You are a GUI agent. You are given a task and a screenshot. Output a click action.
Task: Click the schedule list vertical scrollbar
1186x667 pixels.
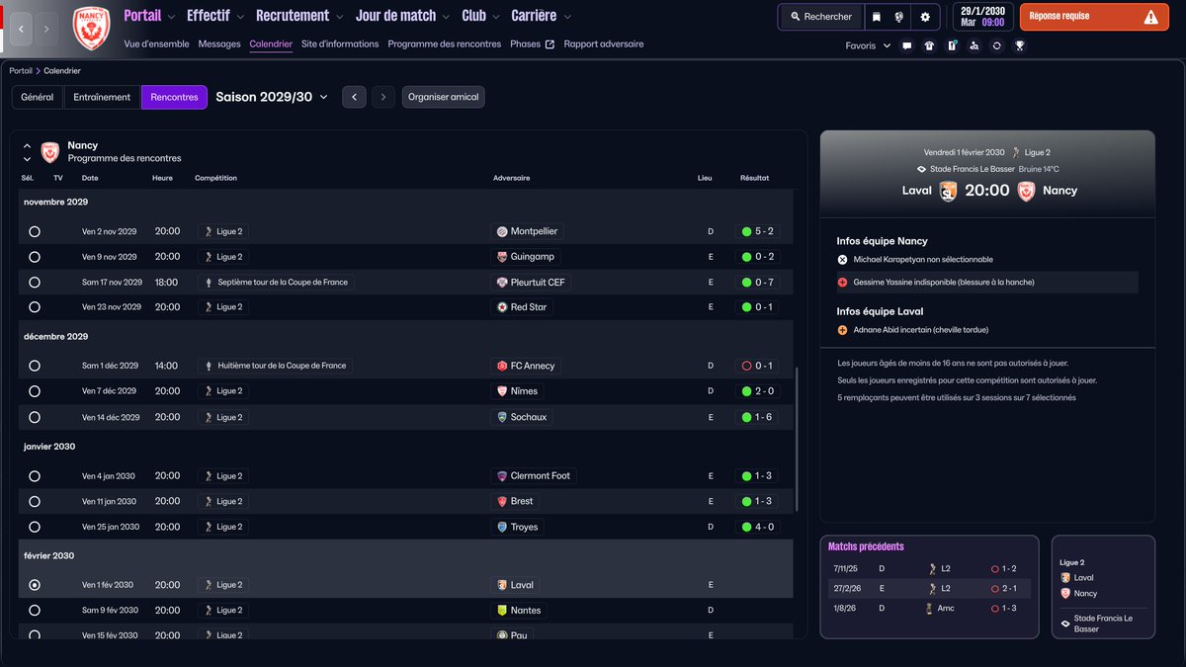tap(796, 439)
